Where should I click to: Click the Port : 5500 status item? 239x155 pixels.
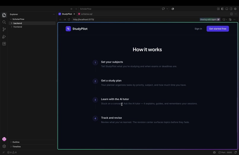point(225,152)
